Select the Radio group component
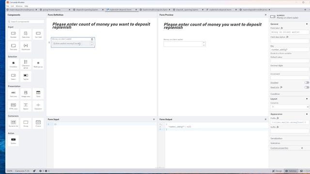This screenshot has height=174, width=310. point(38,64)
